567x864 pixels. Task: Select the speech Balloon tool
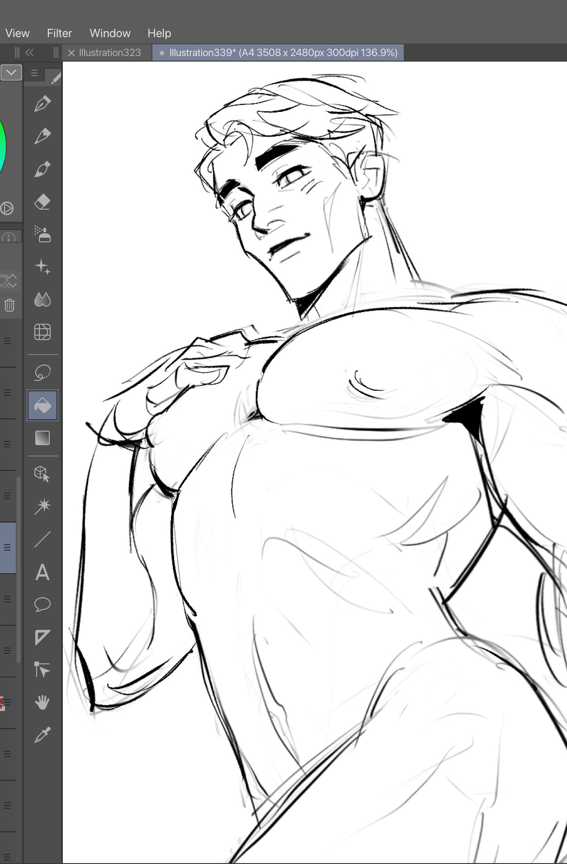43,605
